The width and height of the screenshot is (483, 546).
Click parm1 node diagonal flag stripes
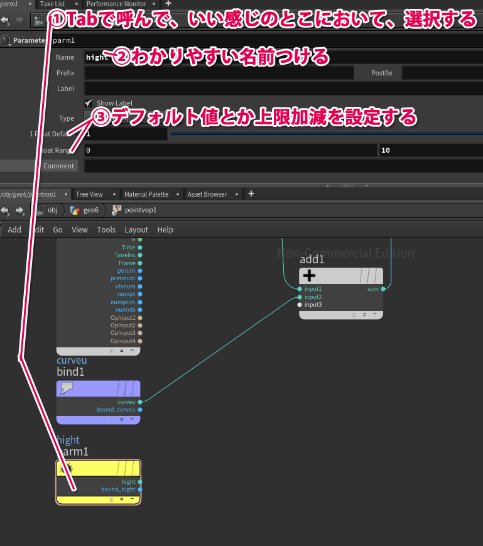[x=126, y=469]
